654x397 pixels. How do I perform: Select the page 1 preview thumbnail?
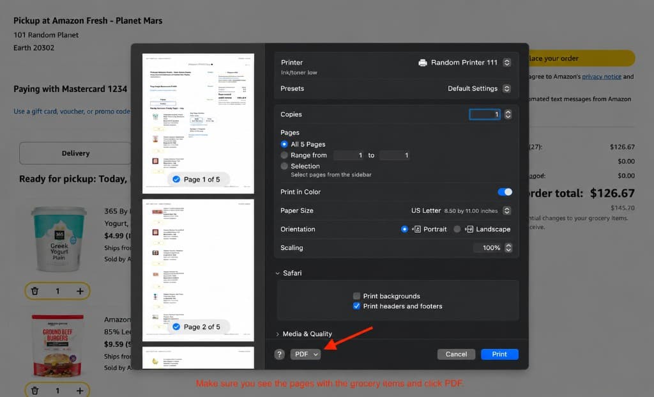pos(198,123)
